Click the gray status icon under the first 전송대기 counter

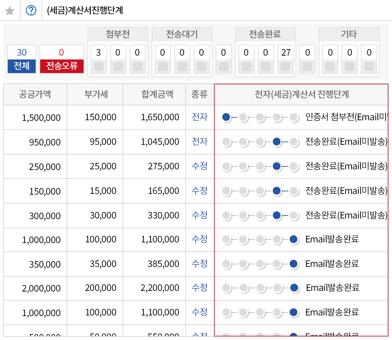pos(162,67)
